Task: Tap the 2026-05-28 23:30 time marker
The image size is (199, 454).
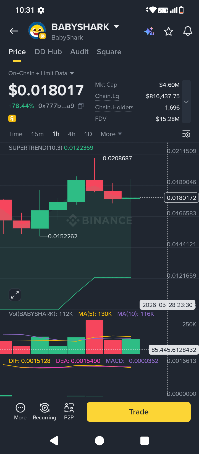Action: [x=167, y=305]
